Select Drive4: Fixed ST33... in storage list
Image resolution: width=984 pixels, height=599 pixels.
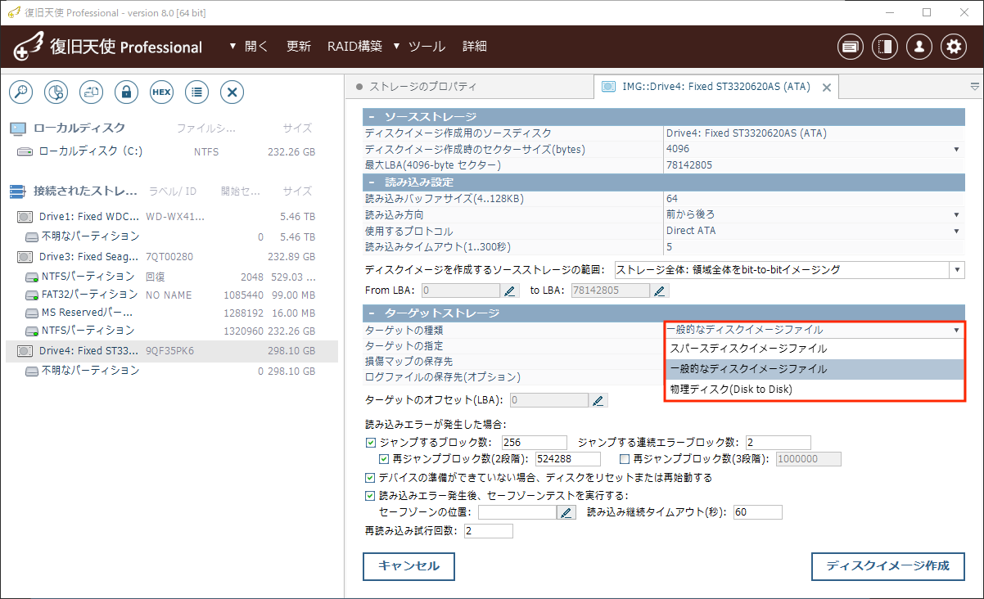coord(171,351)
